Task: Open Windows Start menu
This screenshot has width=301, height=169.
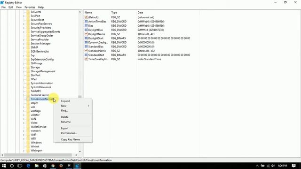Action: 4,166
